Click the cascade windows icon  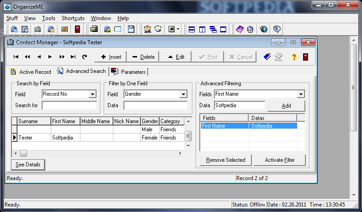tap(213, 29)
